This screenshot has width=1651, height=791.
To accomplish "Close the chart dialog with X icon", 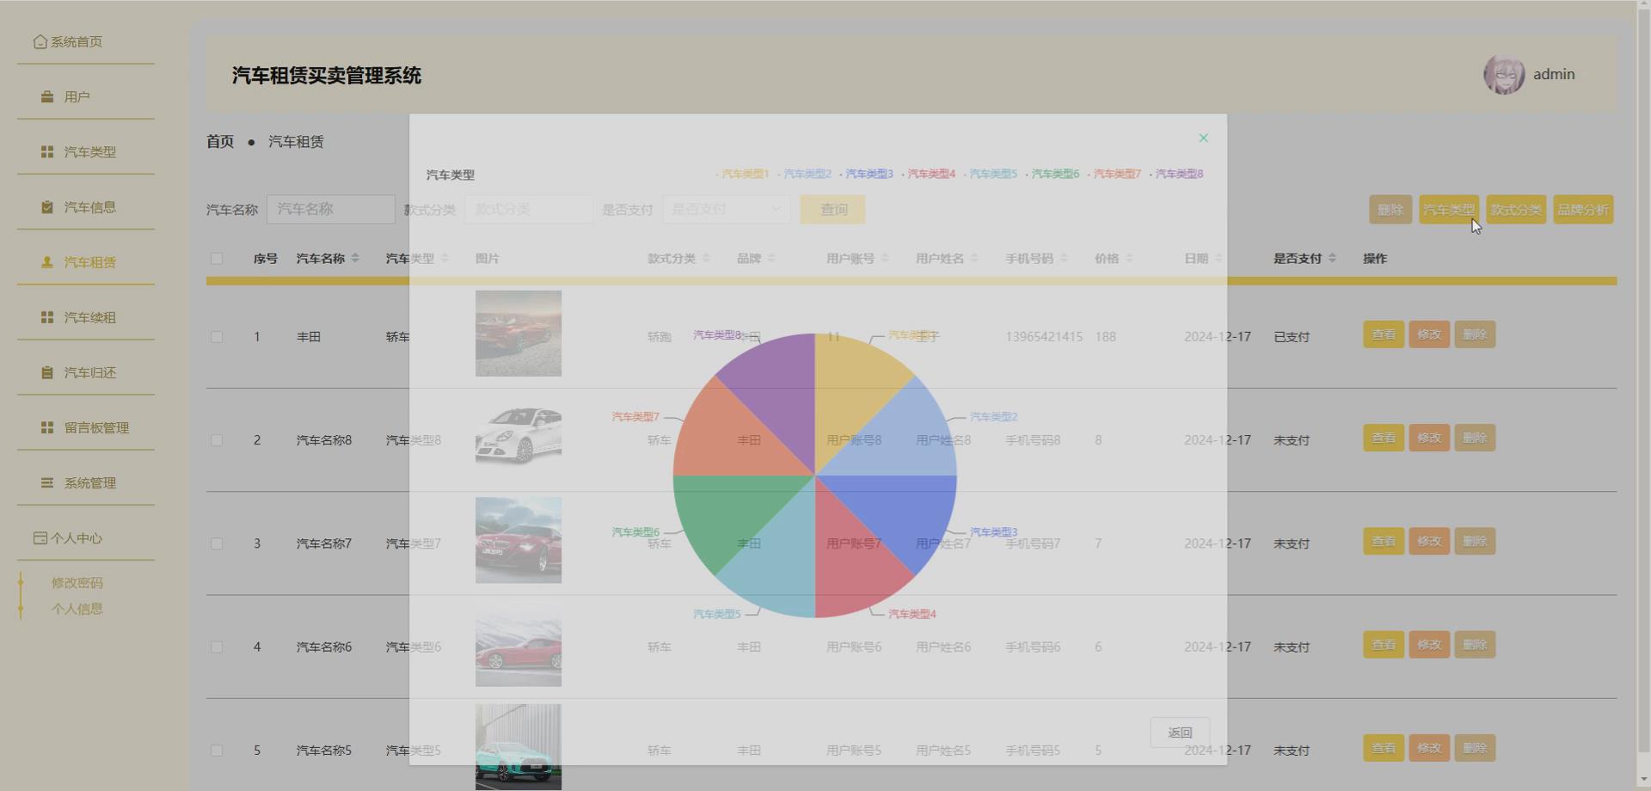I will pyautogui.click(x=1203, y=138).
